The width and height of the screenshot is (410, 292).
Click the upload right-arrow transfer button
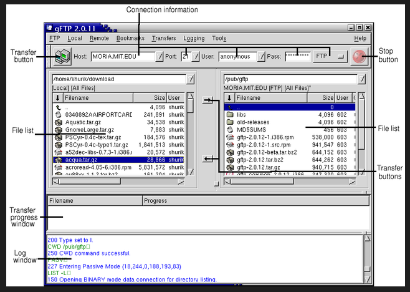[x=207, y=100]
